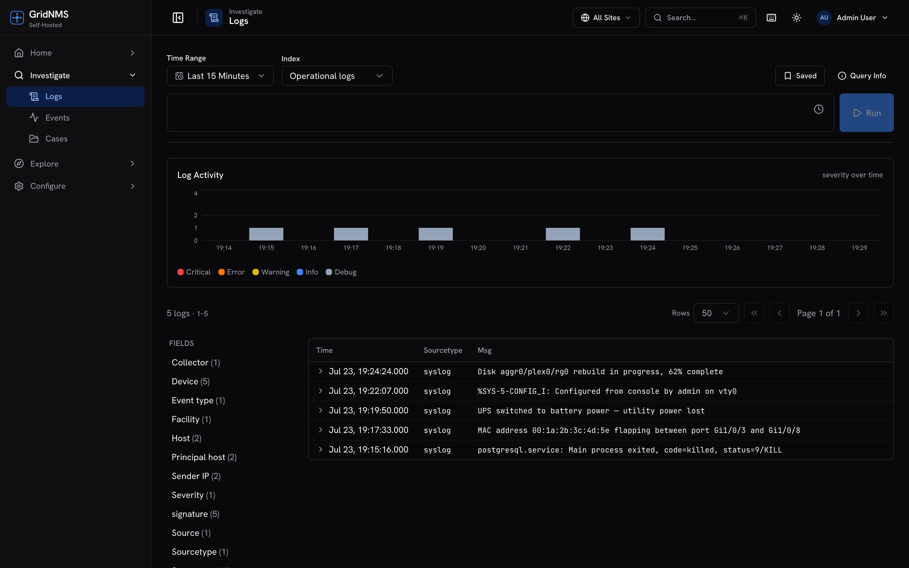Viewport: 909px width, 568px height.
Task: Expand the 19:19:50 log row
Action: coord(320,410)
